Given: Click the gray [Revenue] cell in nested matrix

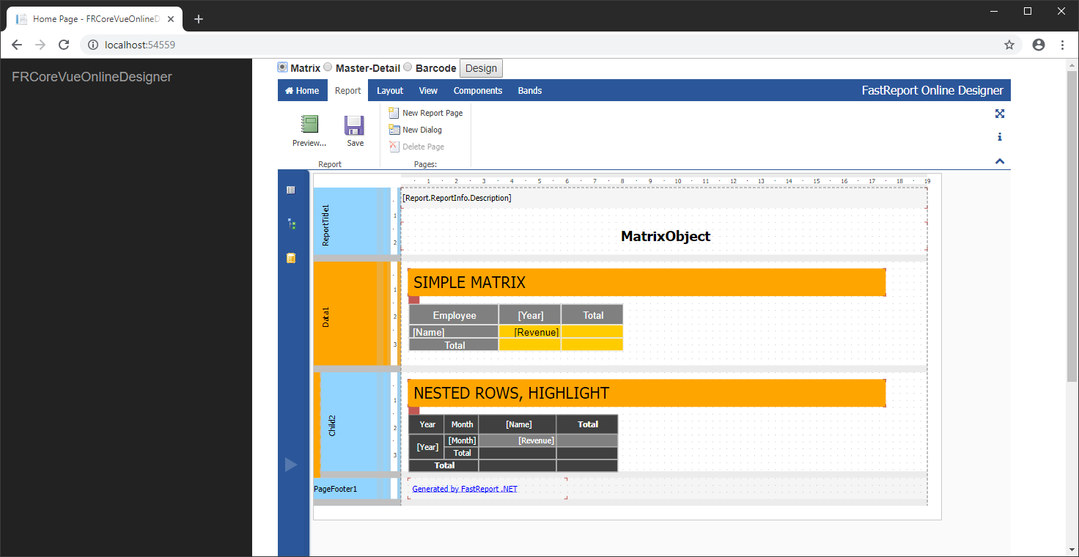Looking at the screenshot, I should coord(518,440).
